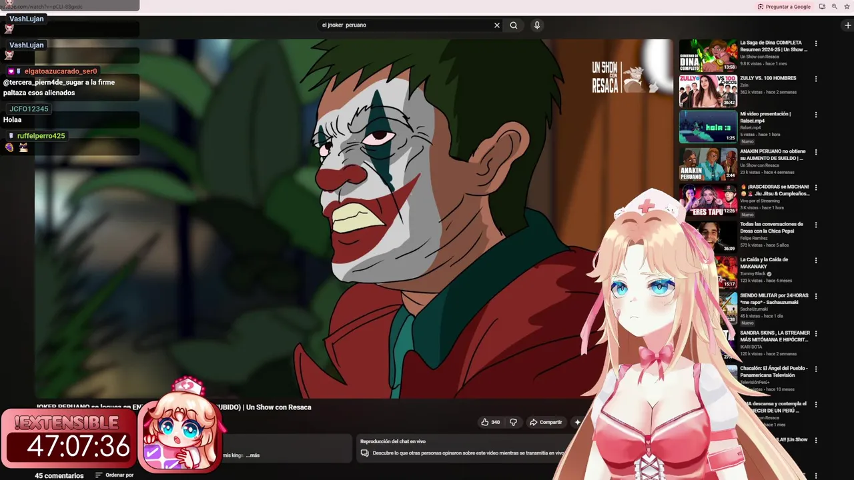Open 'SANDRA SKINS, LA STREAMER' video title
The image size is (854, 480).
click(775, 336)
